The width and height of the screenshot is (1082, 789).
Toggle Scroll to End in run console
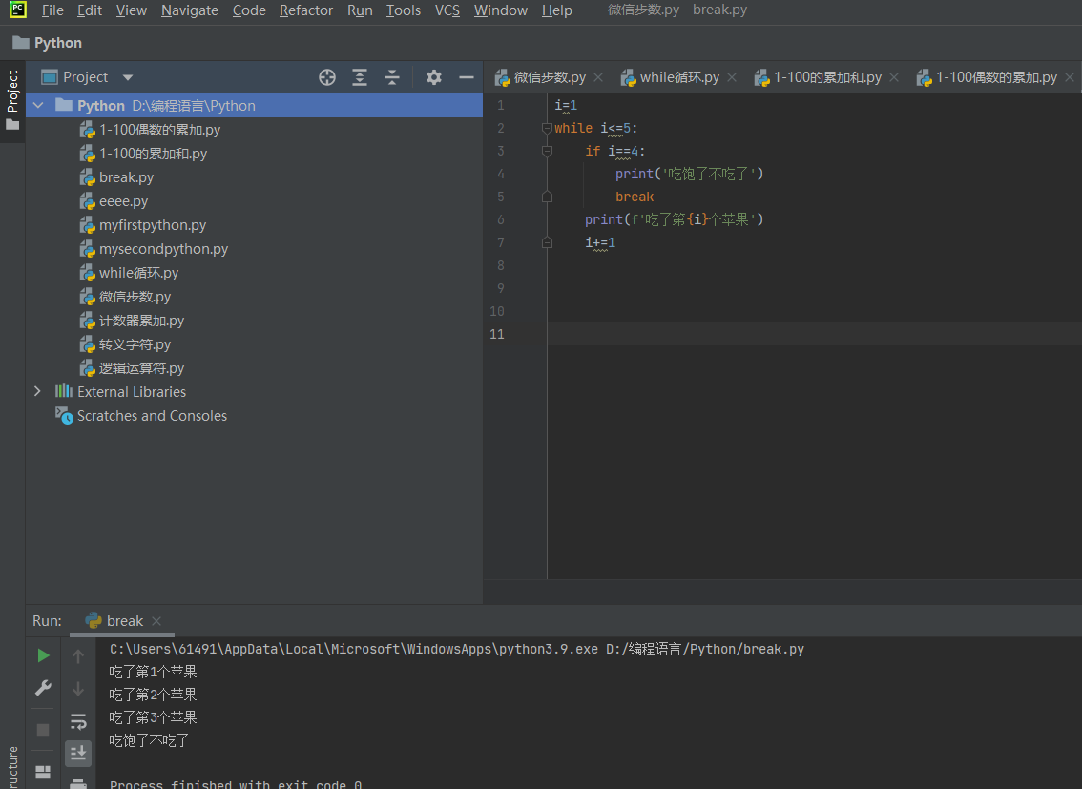click(x=78, y=753)
